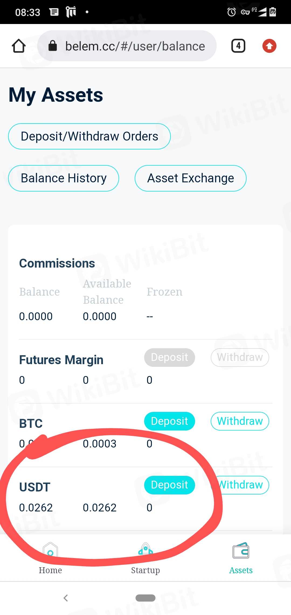Tap the Home tab at the bottom

(x=50, y=558)
